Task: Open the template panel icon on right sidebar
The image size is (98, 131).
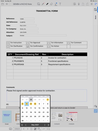Action: (x=96, y=10)
